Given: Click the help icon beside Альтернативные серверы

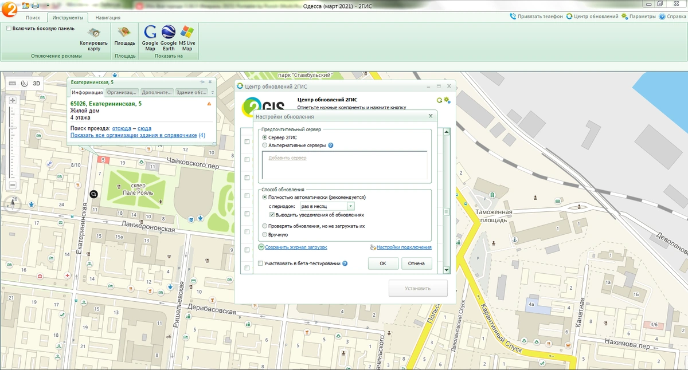Looking at the screenshot, I should (x=331, y=145).
